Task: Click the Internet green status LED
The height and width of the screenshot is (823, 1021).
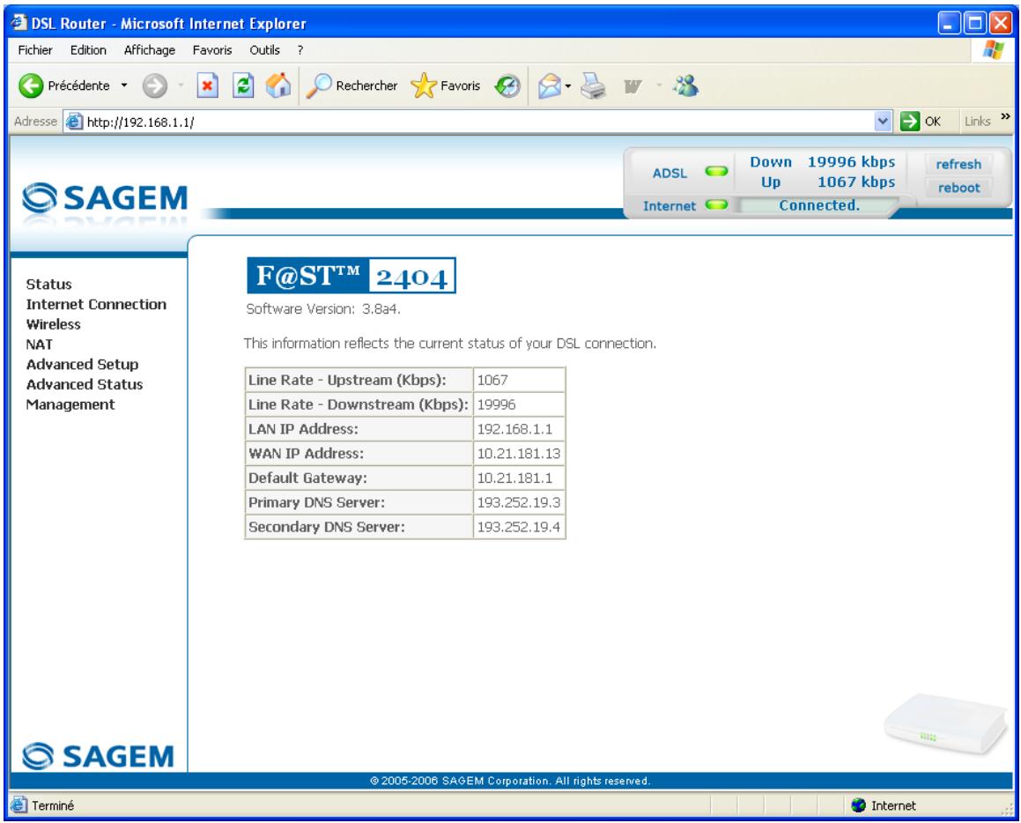Action: (x=716, y=205)
